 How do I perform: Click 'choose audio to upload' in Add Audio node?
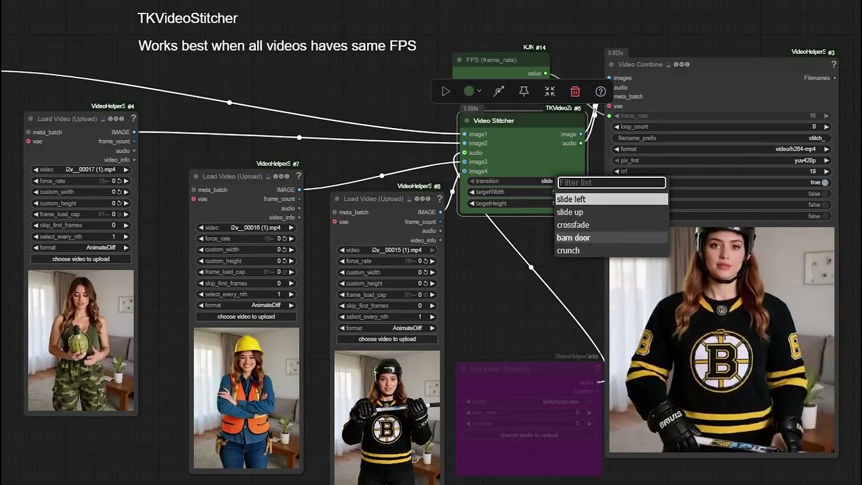click(x=529, y=435)
